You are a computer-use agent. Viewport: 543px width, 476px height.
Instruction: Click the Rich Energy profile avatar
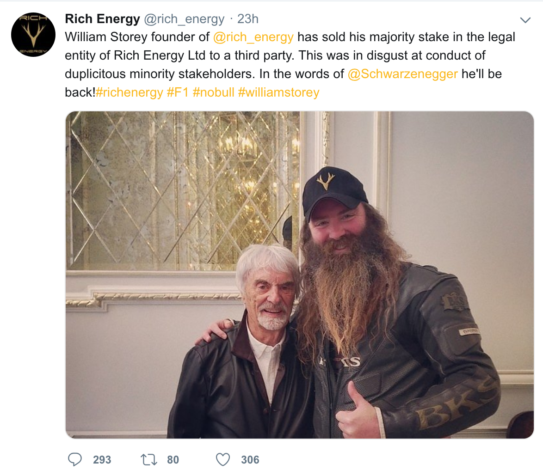click(x=33, y=35)
